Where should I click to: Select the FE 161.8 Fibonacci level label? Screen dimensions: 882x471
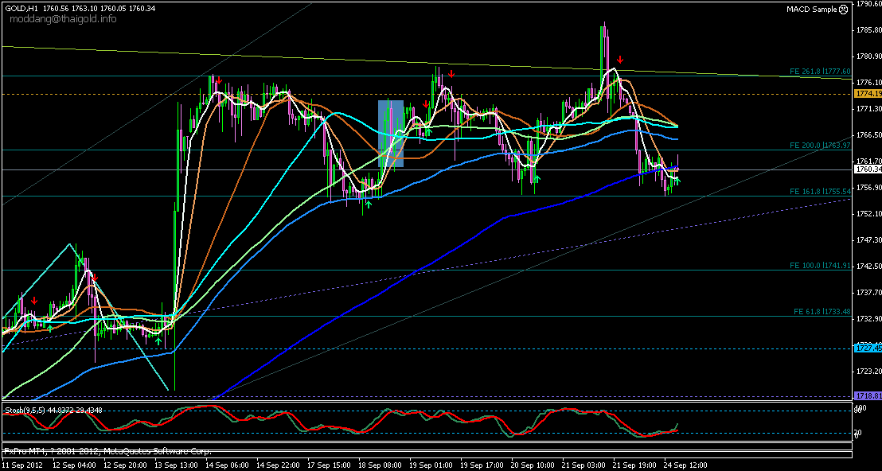[820, 192]
